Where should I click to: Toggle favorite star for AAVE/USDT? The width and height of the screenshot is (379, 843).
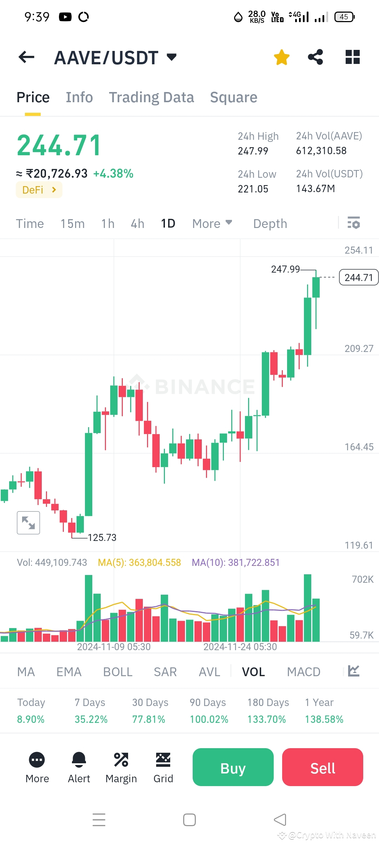pyautogui.click(x=281, y=57)
